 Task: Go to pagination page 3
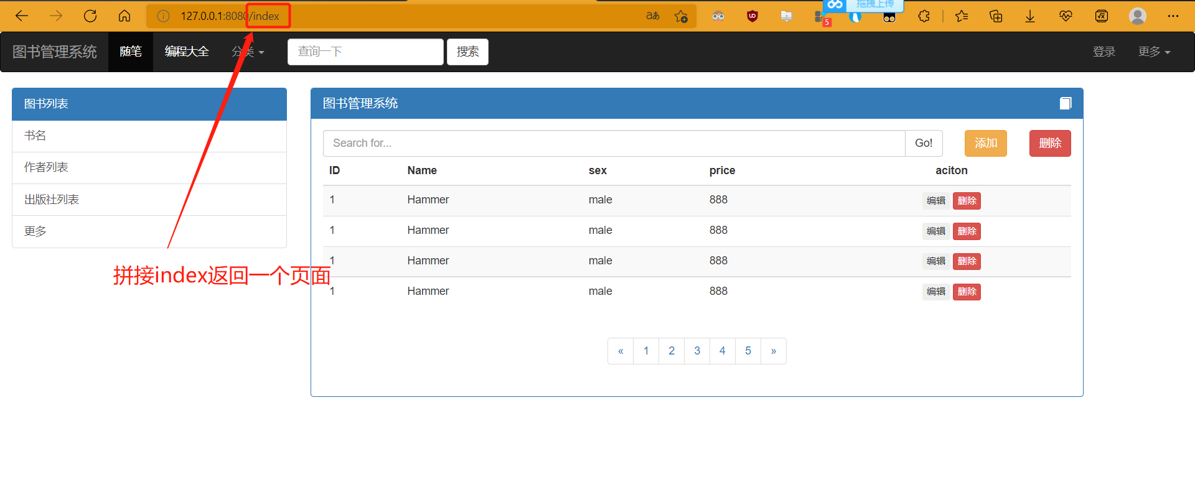tap(697, 351)
